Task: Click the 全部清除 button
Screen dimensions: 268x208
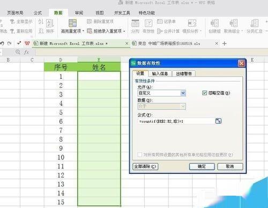Action: [x=145, y=167]
